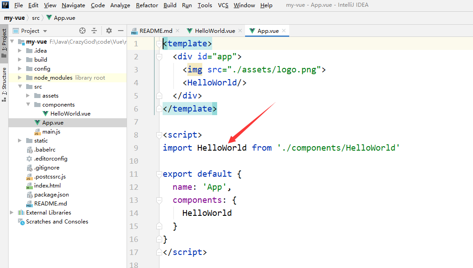473x268 pixels.
Task: Expand the node_modules folder
Action: (x=20, y=78)
